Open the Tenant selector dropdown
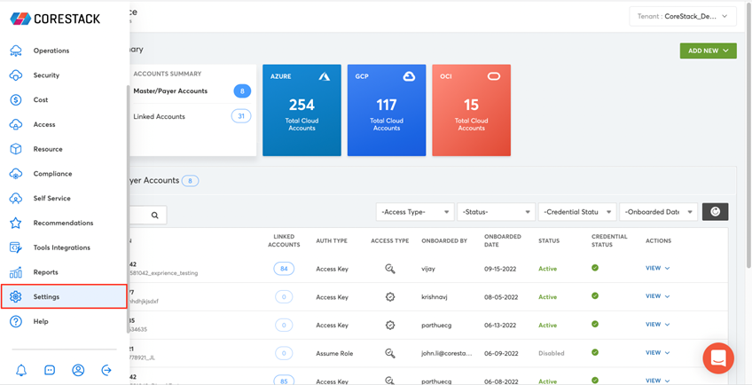The width and height of the screenshot is (752, 385). (x=683, y=16)
